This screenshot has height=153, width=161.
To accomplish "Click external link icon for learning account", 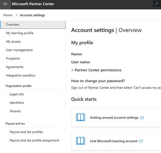I will 141,141.
